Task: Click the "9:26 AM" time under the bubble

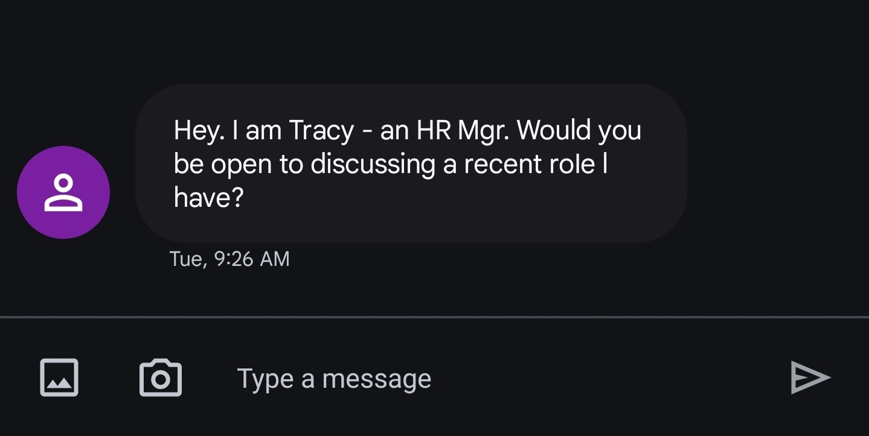Action: pyautogui.click(x=252, y=259)
